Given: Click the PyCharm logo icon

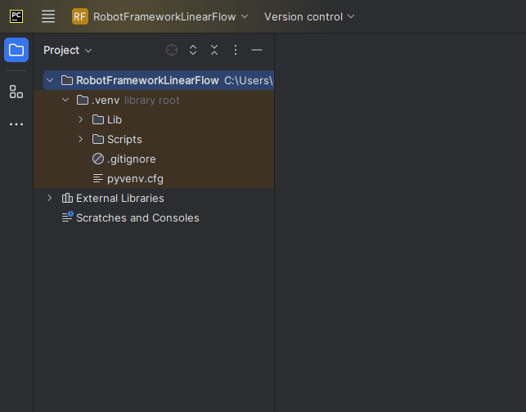Looking at the screenshot, I should pos(16,16).
